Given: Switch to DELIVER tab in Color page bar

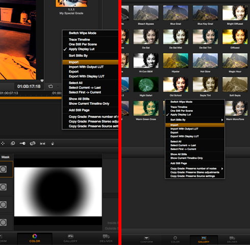Looking at the screenshot, I should pos(106,238).
